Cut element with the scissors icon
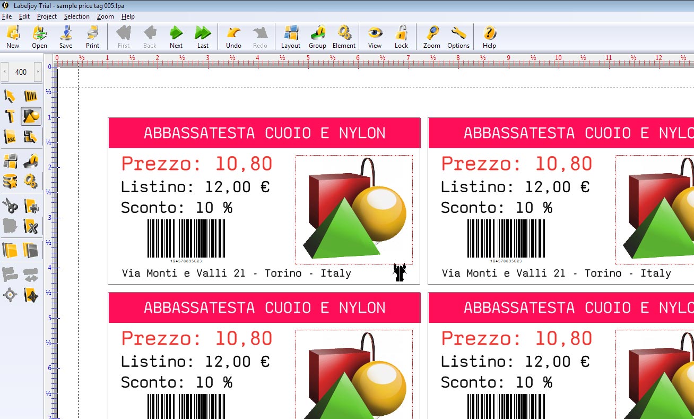The width and height of the screenshot is (694, 419). pyautogui.click(x=10, y=205)
